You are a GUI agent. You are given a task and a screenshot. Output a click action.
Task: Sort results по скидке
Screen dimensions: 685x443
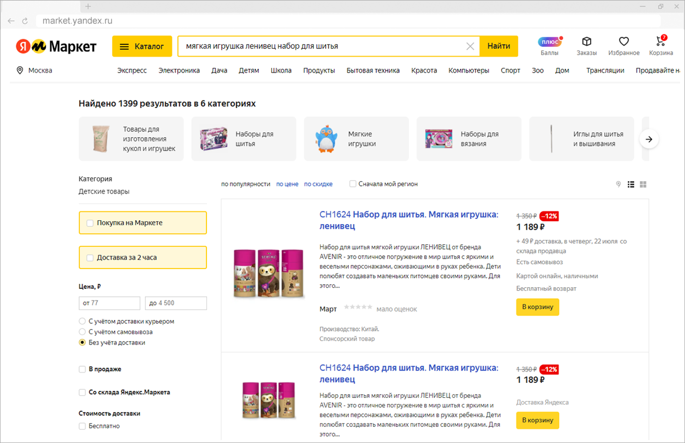click(318, 184)
